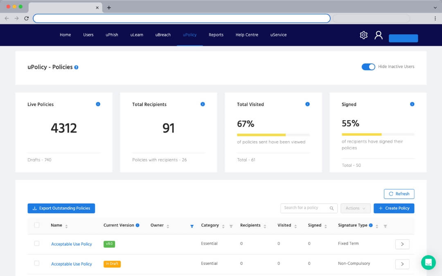Open the uPhish navigation tab

coord(112,35)
